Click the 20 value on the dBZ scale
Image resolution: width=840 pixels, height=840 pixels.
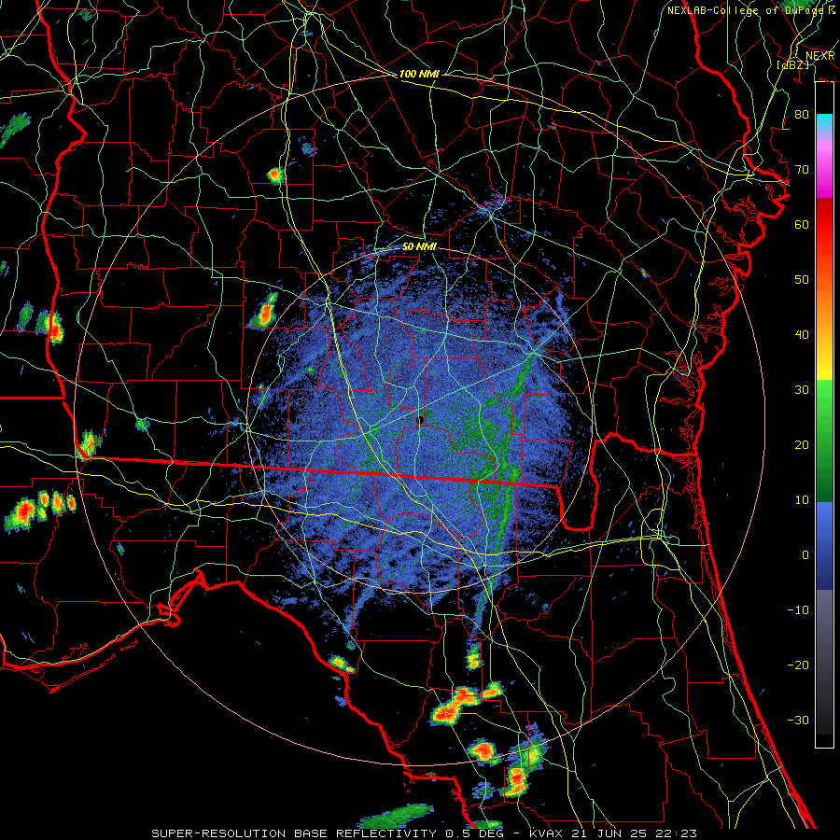click(802, 445)
